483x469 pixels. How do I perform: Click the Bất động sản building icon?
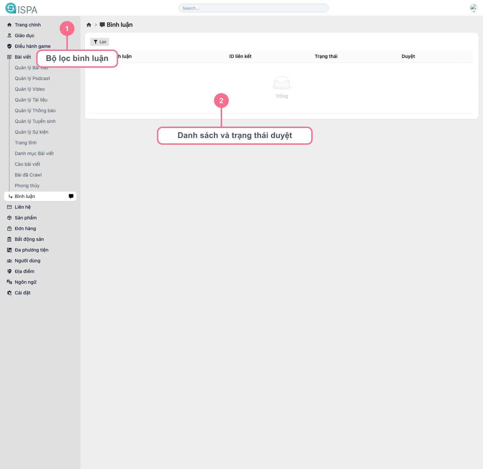click(x=9, y=239)
